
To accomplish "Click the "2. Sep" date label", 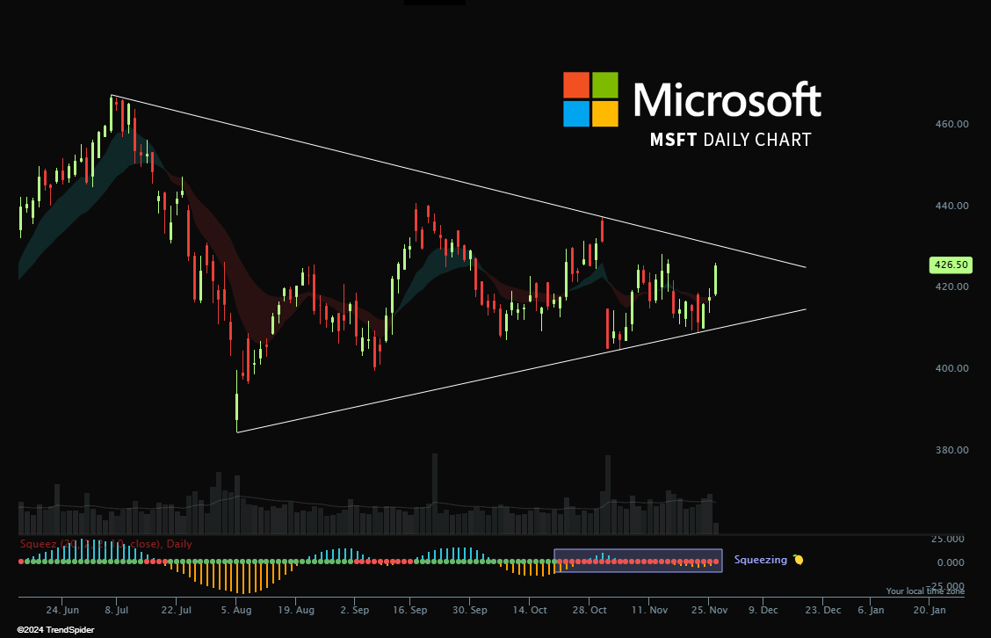I will 355,610.
